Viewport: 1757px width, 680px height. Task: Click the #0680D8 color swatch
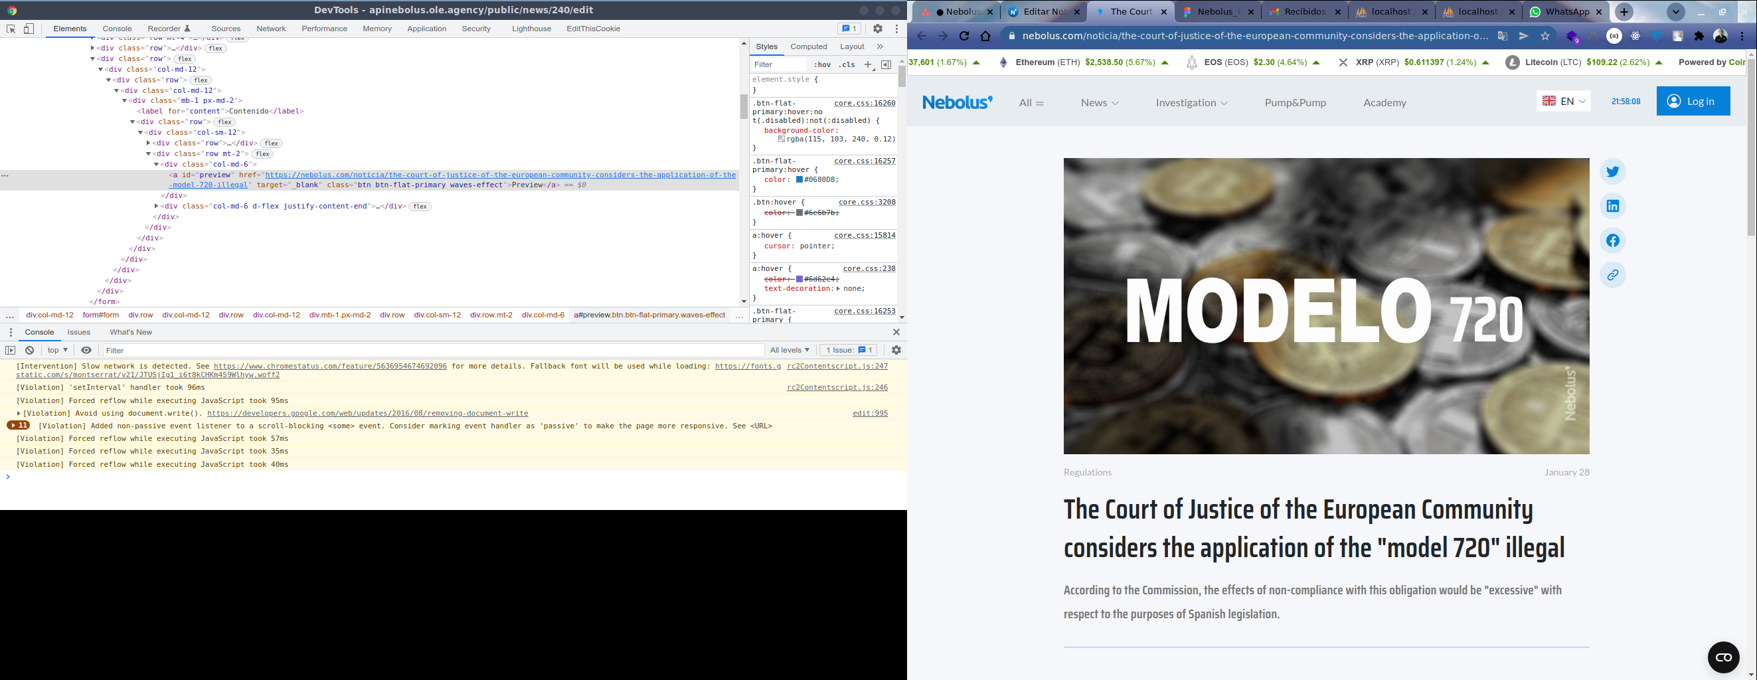point(799,180)
